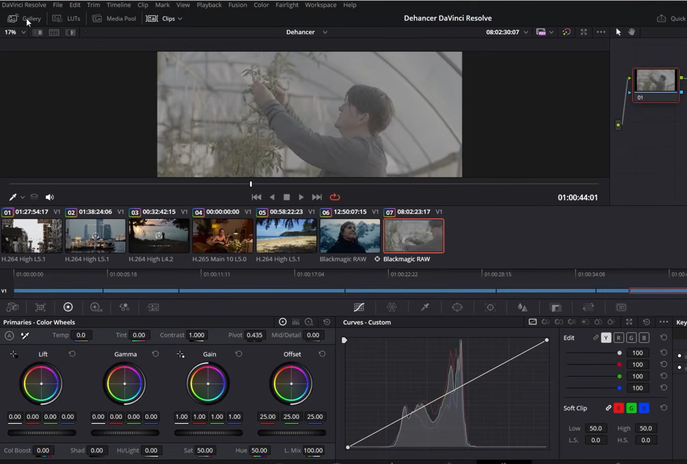This screenshot has height=464, width=687.
Task: Open the Color menu
Action: click(x=261, y=5)
